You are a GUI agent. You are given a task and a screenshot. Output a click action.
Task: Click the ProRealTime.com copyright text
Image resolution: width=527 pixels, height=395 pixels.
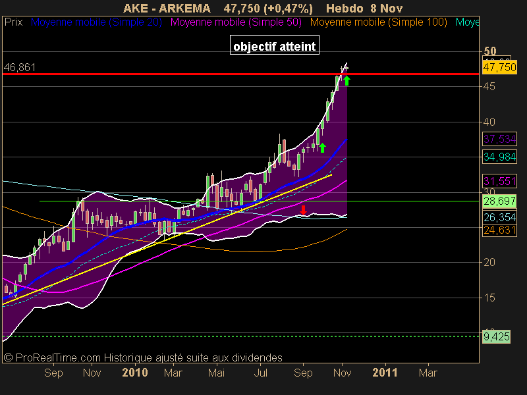coord(143,357)
